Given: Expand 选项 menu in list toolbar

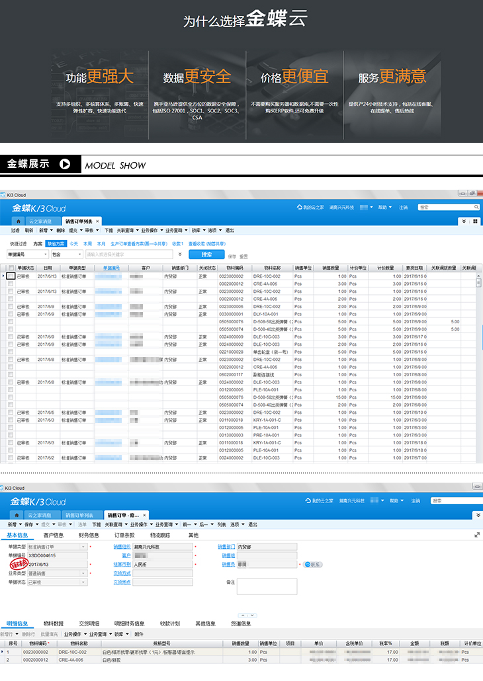Looking at the screenshot, I should [215, 230].
